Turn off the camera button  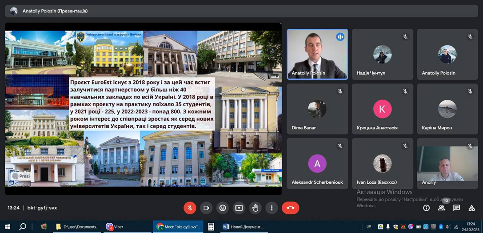206,208
